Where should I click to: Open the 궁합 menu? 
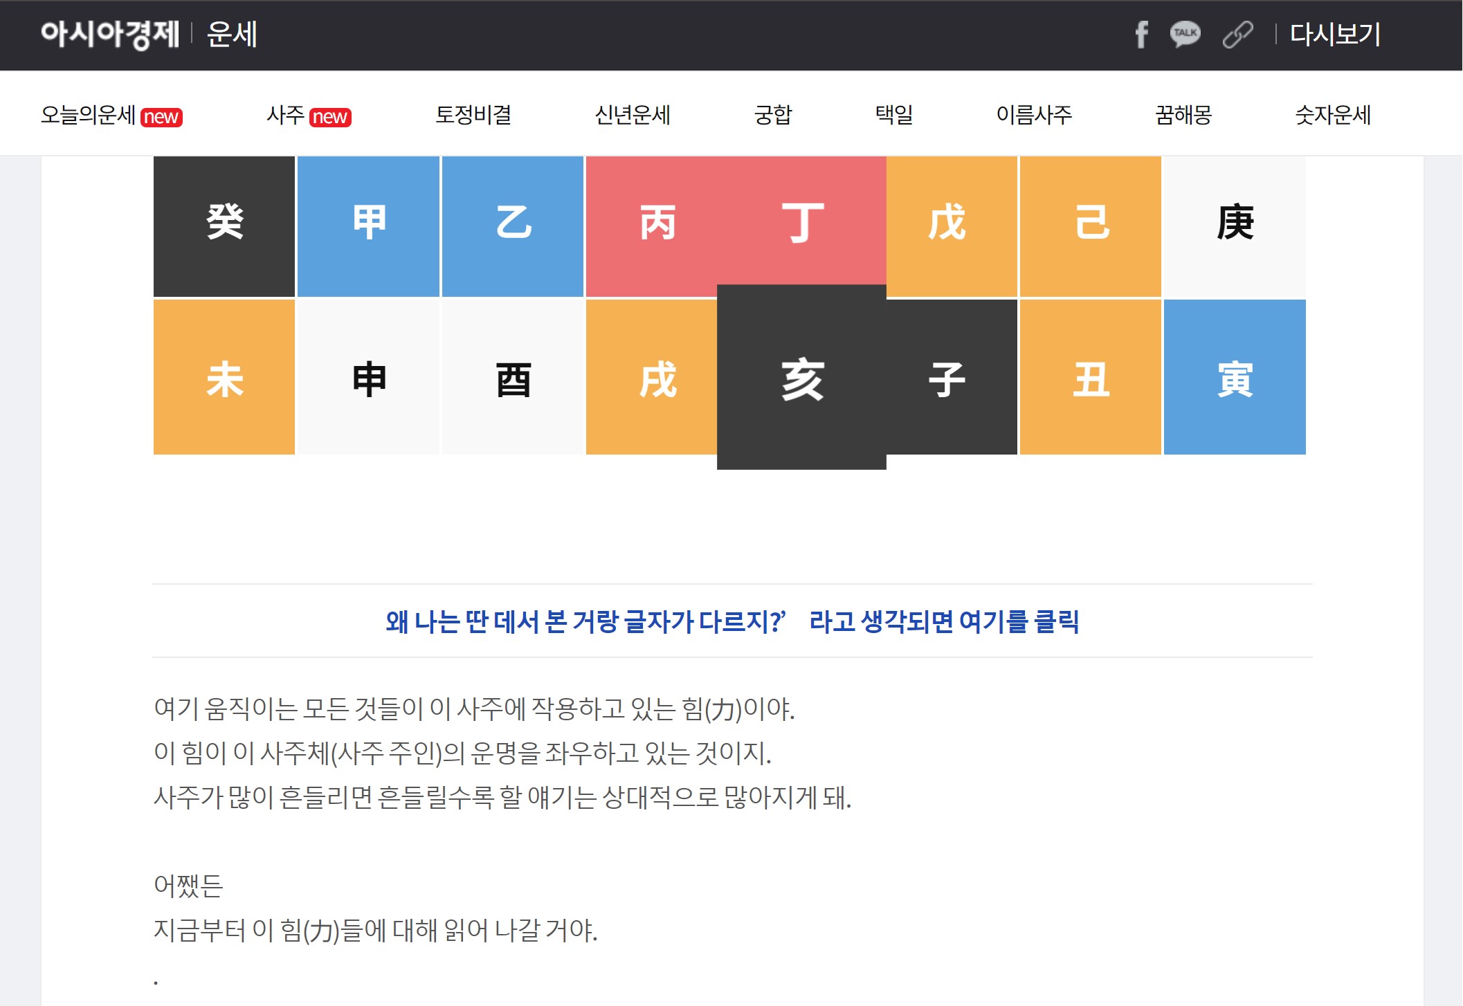[x=773, y=115]
